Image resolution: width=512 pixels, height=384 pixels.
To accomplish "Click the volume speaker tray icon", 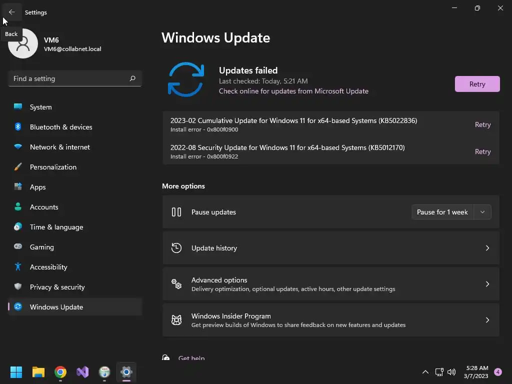I will pyautogui.click(x=451, y=372).
